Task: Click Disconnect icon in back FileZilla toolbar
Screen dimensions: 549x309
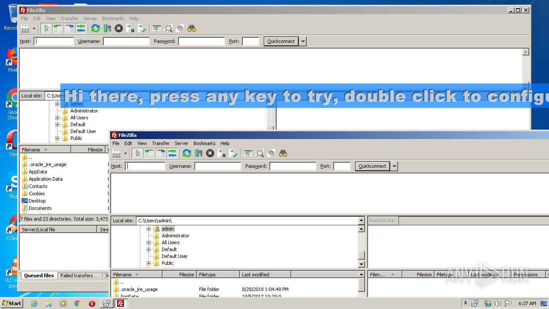Action: click(x=130, y=28)
